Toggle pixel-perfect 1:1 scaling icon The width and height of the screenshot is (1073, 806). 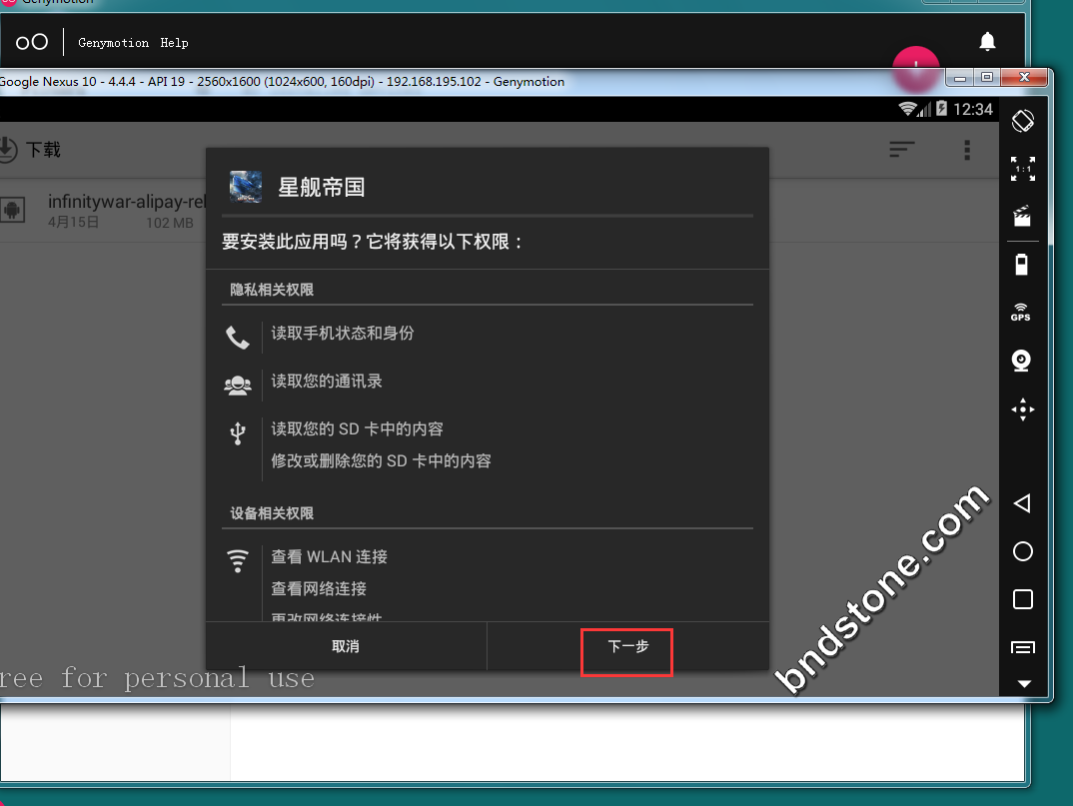click(x=1022, y=168)
